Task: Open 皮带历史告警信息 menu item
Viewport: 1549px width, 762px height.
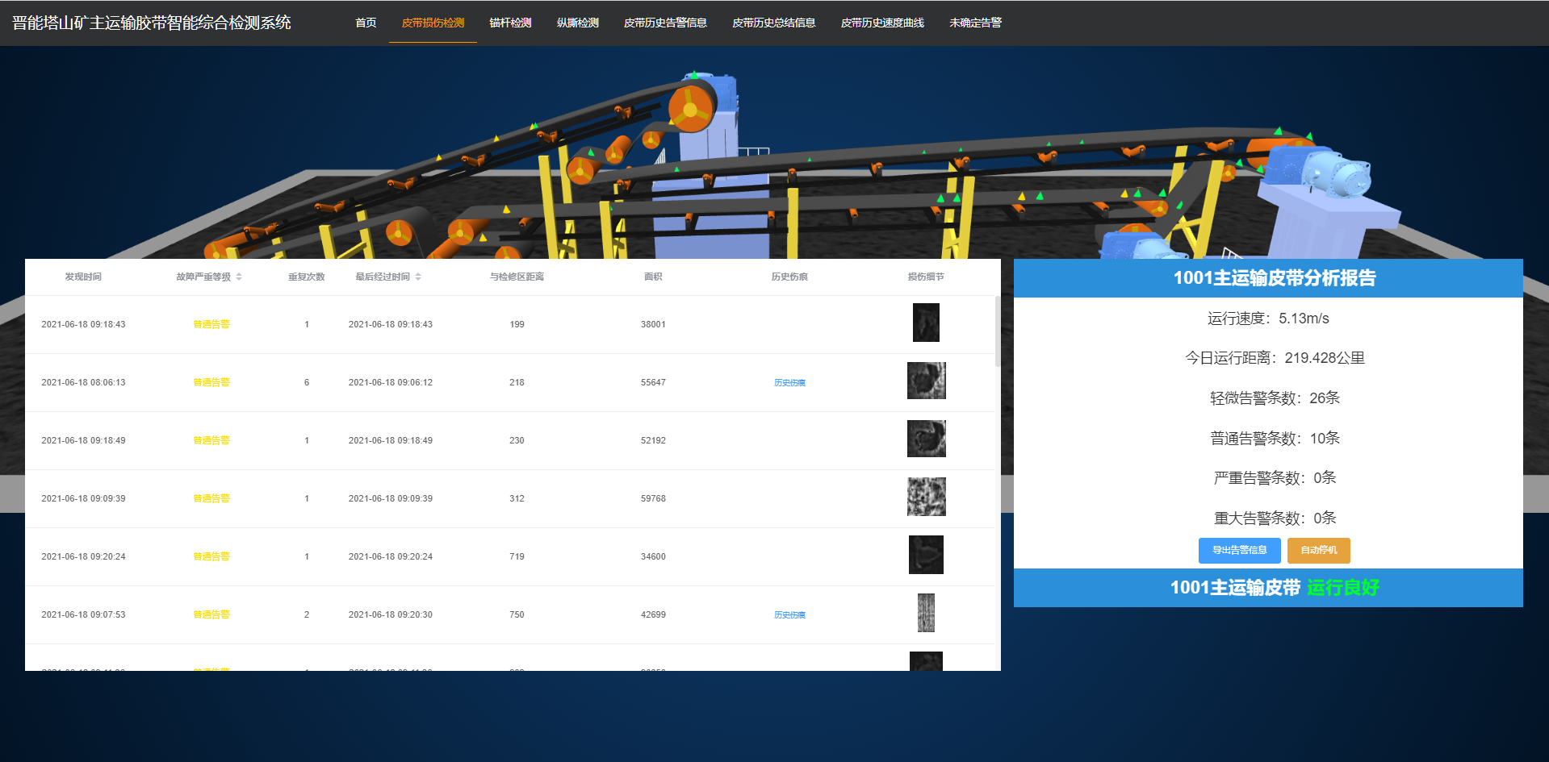Action: click(x=665, y=23)
